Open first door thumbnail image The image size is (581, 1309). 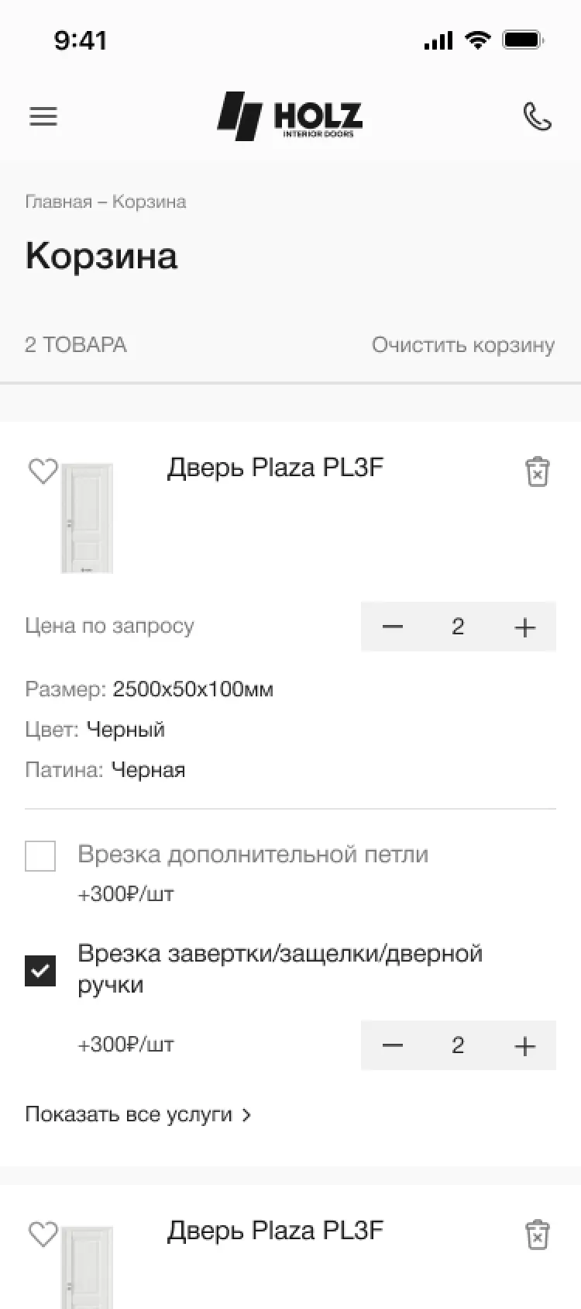(x=87, y=518)
